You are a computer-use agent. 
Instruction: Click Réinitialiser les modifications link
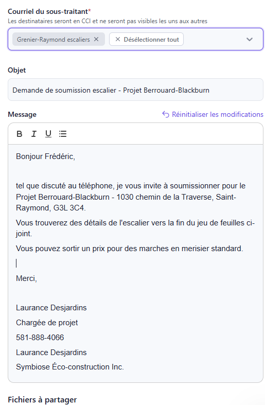point(213,114)
